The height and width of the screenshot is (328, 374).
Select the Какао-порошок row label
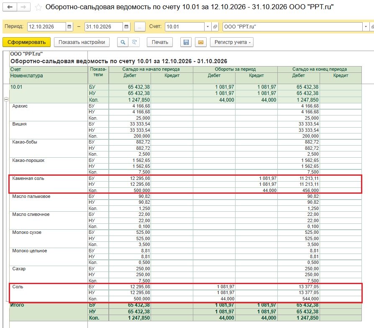(x=28, y=160)
